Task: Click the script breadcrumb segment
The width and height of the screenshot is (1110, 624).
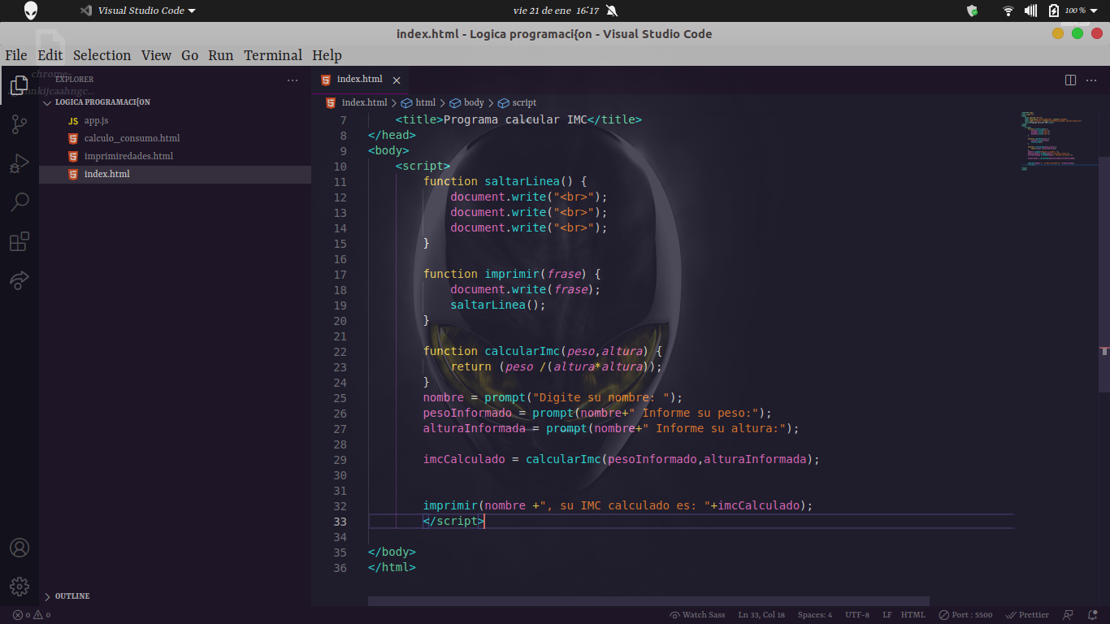Action: pos(517,102)
